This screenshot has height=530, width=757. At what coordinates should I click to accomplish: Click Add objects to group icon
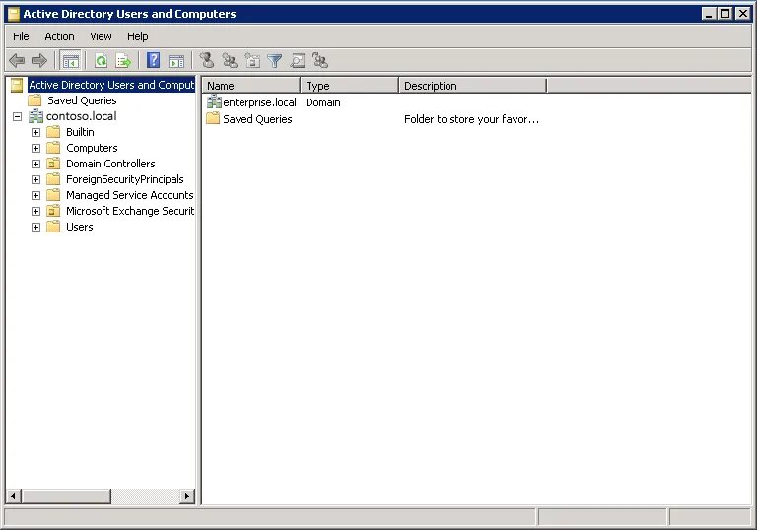pyautogui.click(x=320, y=61)
